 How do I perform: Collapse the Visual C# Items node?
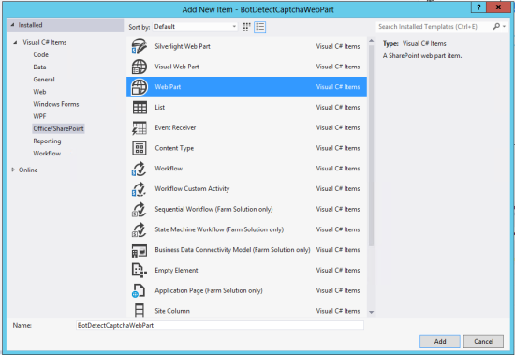(x=15, y=42)
